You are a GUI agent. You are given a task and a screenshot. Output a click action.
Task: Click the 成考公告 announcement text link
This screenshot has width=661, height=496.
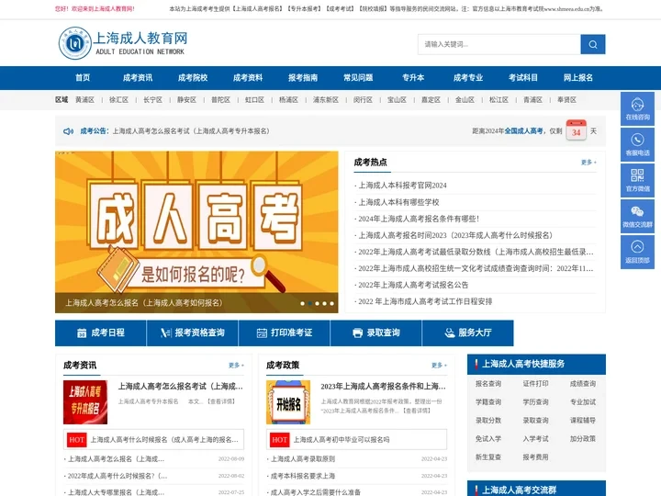191,131
